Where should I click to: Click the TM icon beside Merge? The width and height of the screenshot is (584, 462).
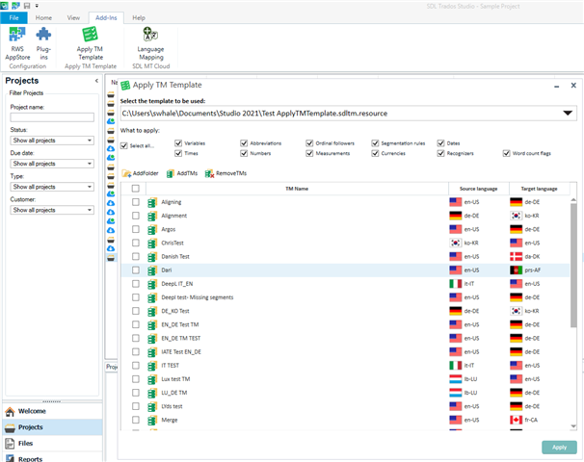(152, 421)
